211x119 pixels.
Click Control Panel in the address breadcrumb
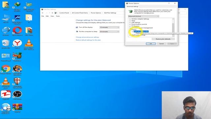pos(64,13)
